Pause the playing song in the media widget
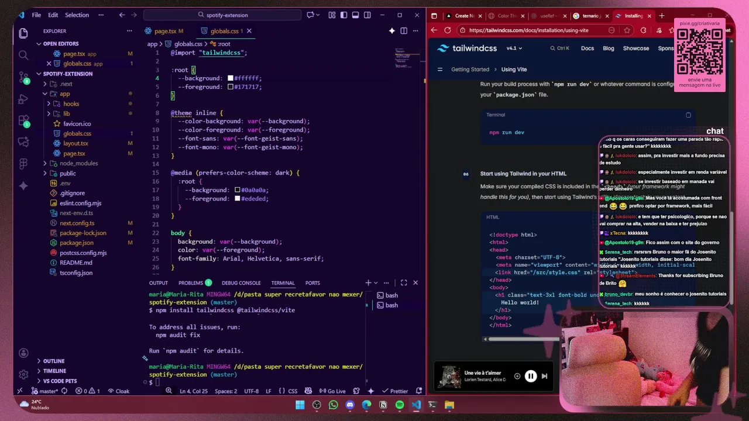 click(x=531, y=377)
